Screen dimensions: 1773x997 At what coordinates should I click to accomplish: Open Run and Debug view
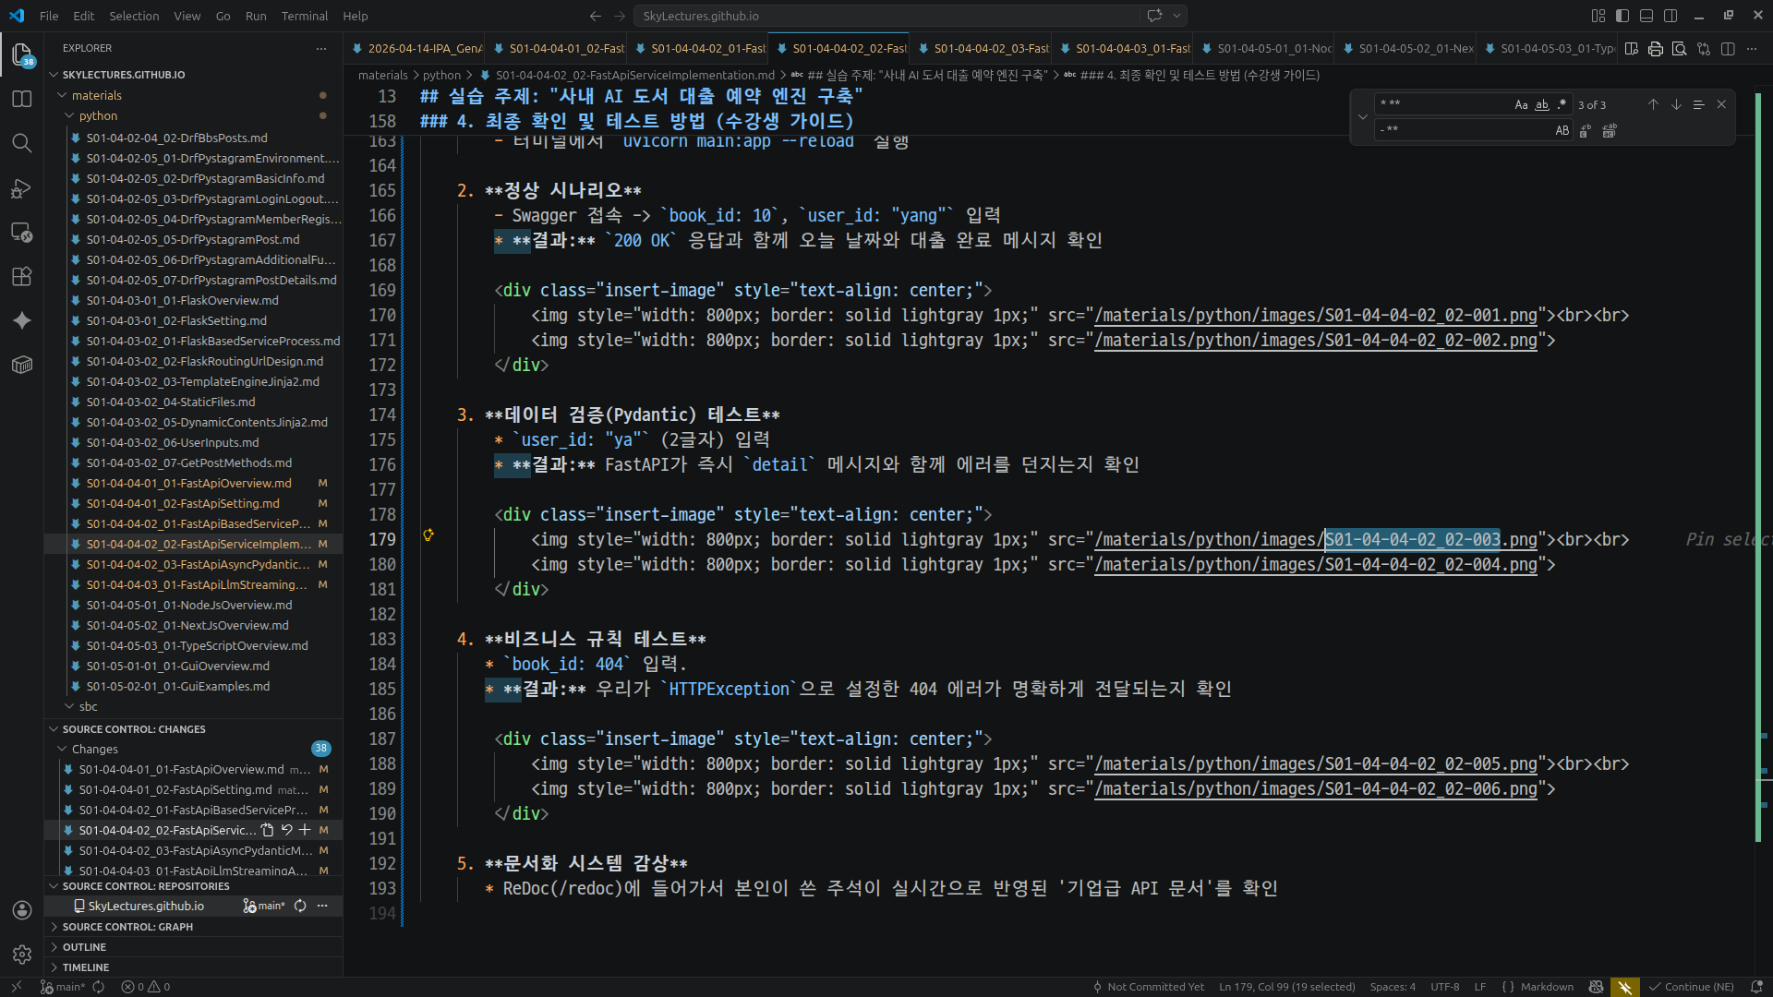pyautogui.click(x=22, y=188)
